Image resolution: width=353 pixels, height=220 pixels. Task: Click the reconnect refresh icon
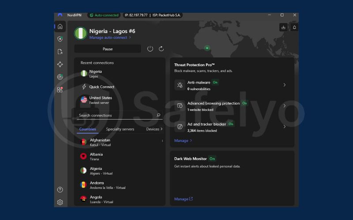pyautogui.click(x=161, y=49)
